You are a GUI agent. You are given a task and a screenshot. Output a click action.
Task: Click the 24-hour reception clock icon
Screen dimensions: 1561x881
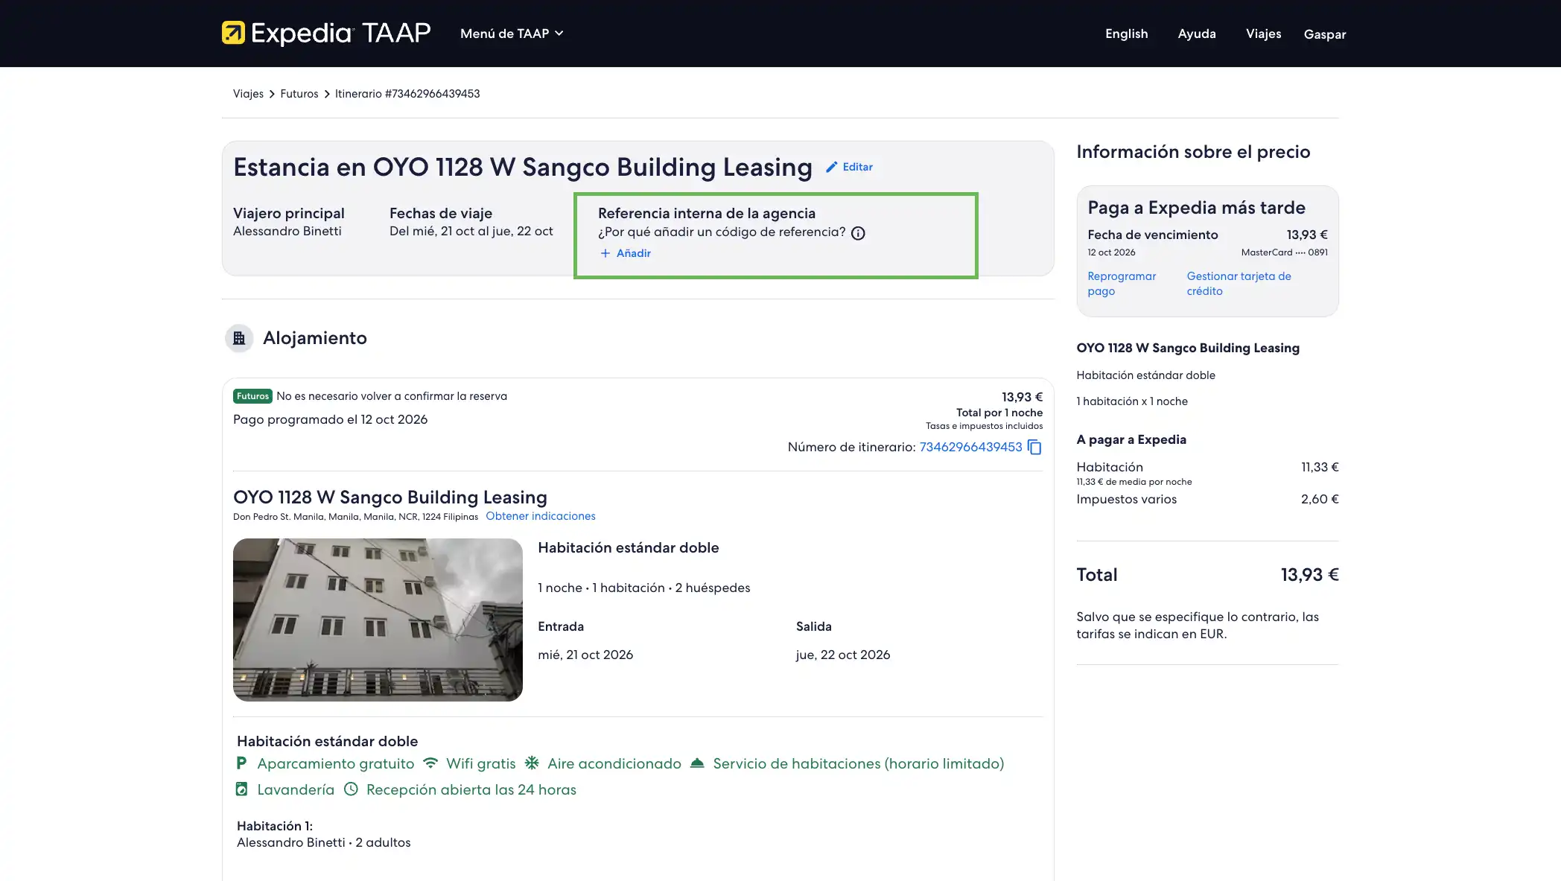tap(351, 789)
